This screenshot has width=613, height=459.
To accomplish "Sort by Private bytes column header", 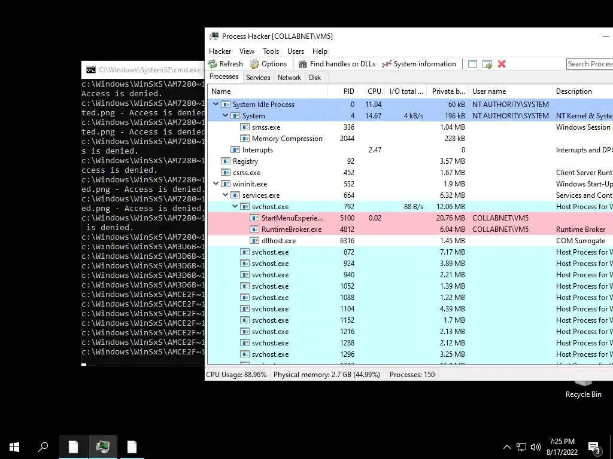I will click(x=448, y=91).
